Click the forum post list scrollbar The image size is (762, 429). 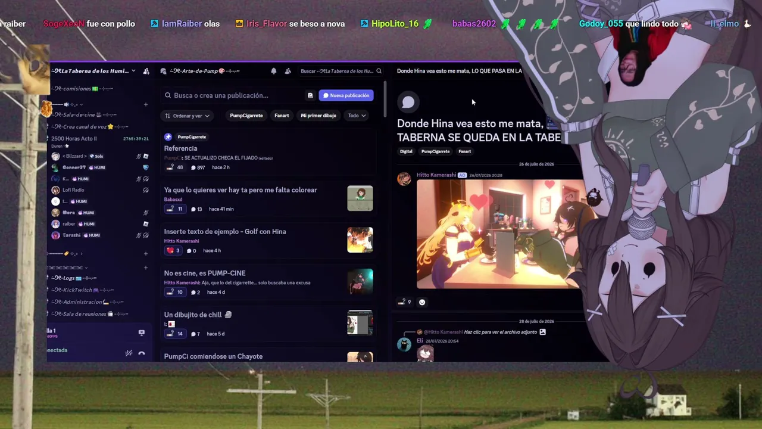point(386,100)
